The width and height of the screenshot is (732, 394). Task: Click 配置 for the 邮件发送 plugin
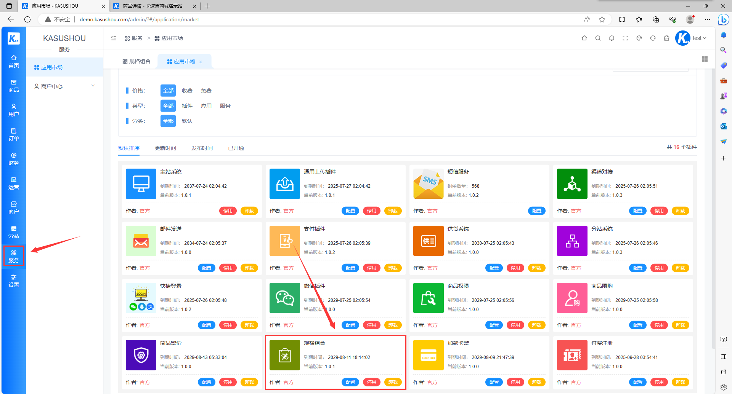(207, 268)
